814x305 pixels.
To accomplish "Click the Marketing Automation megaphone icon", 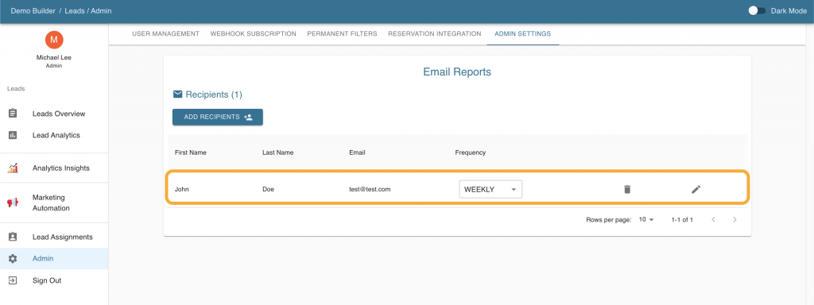I will [13, 203].
